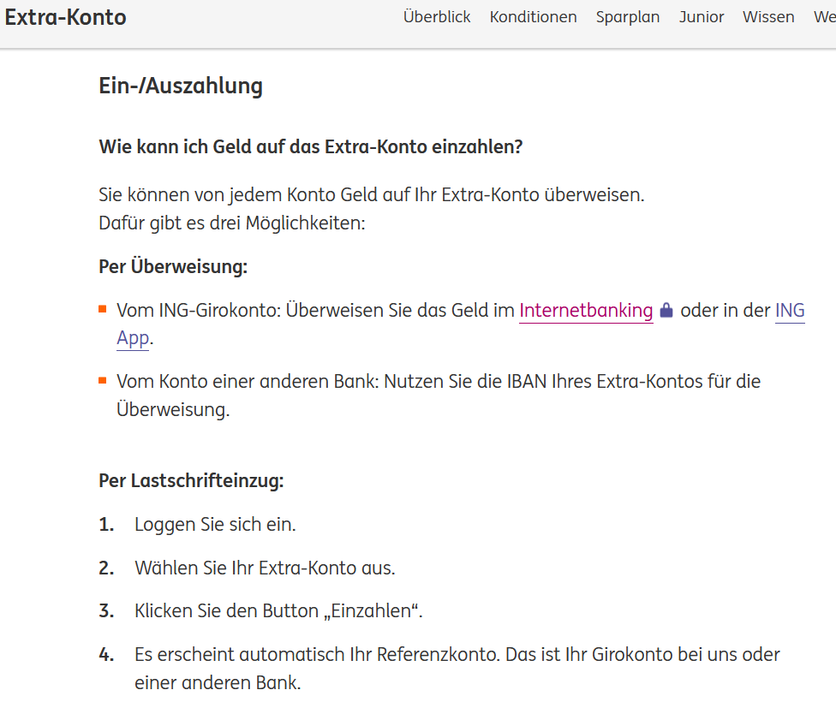Click the orange bullet before 'Vom Konto einer anderen Bank'
Viewport: 836px width, 708px height.
(103, 380)
